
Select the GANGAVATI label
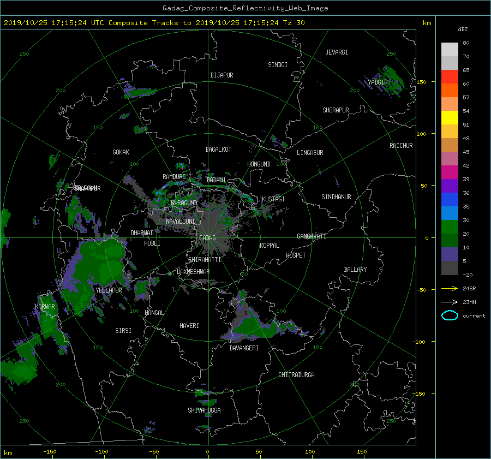(x=312, y=236)
